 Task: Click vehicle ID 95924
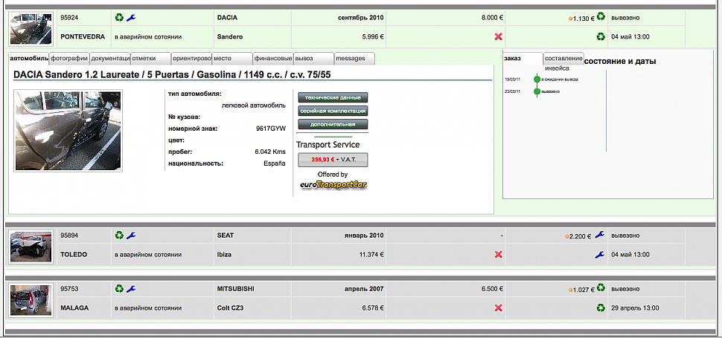click(x=69, y=18)
